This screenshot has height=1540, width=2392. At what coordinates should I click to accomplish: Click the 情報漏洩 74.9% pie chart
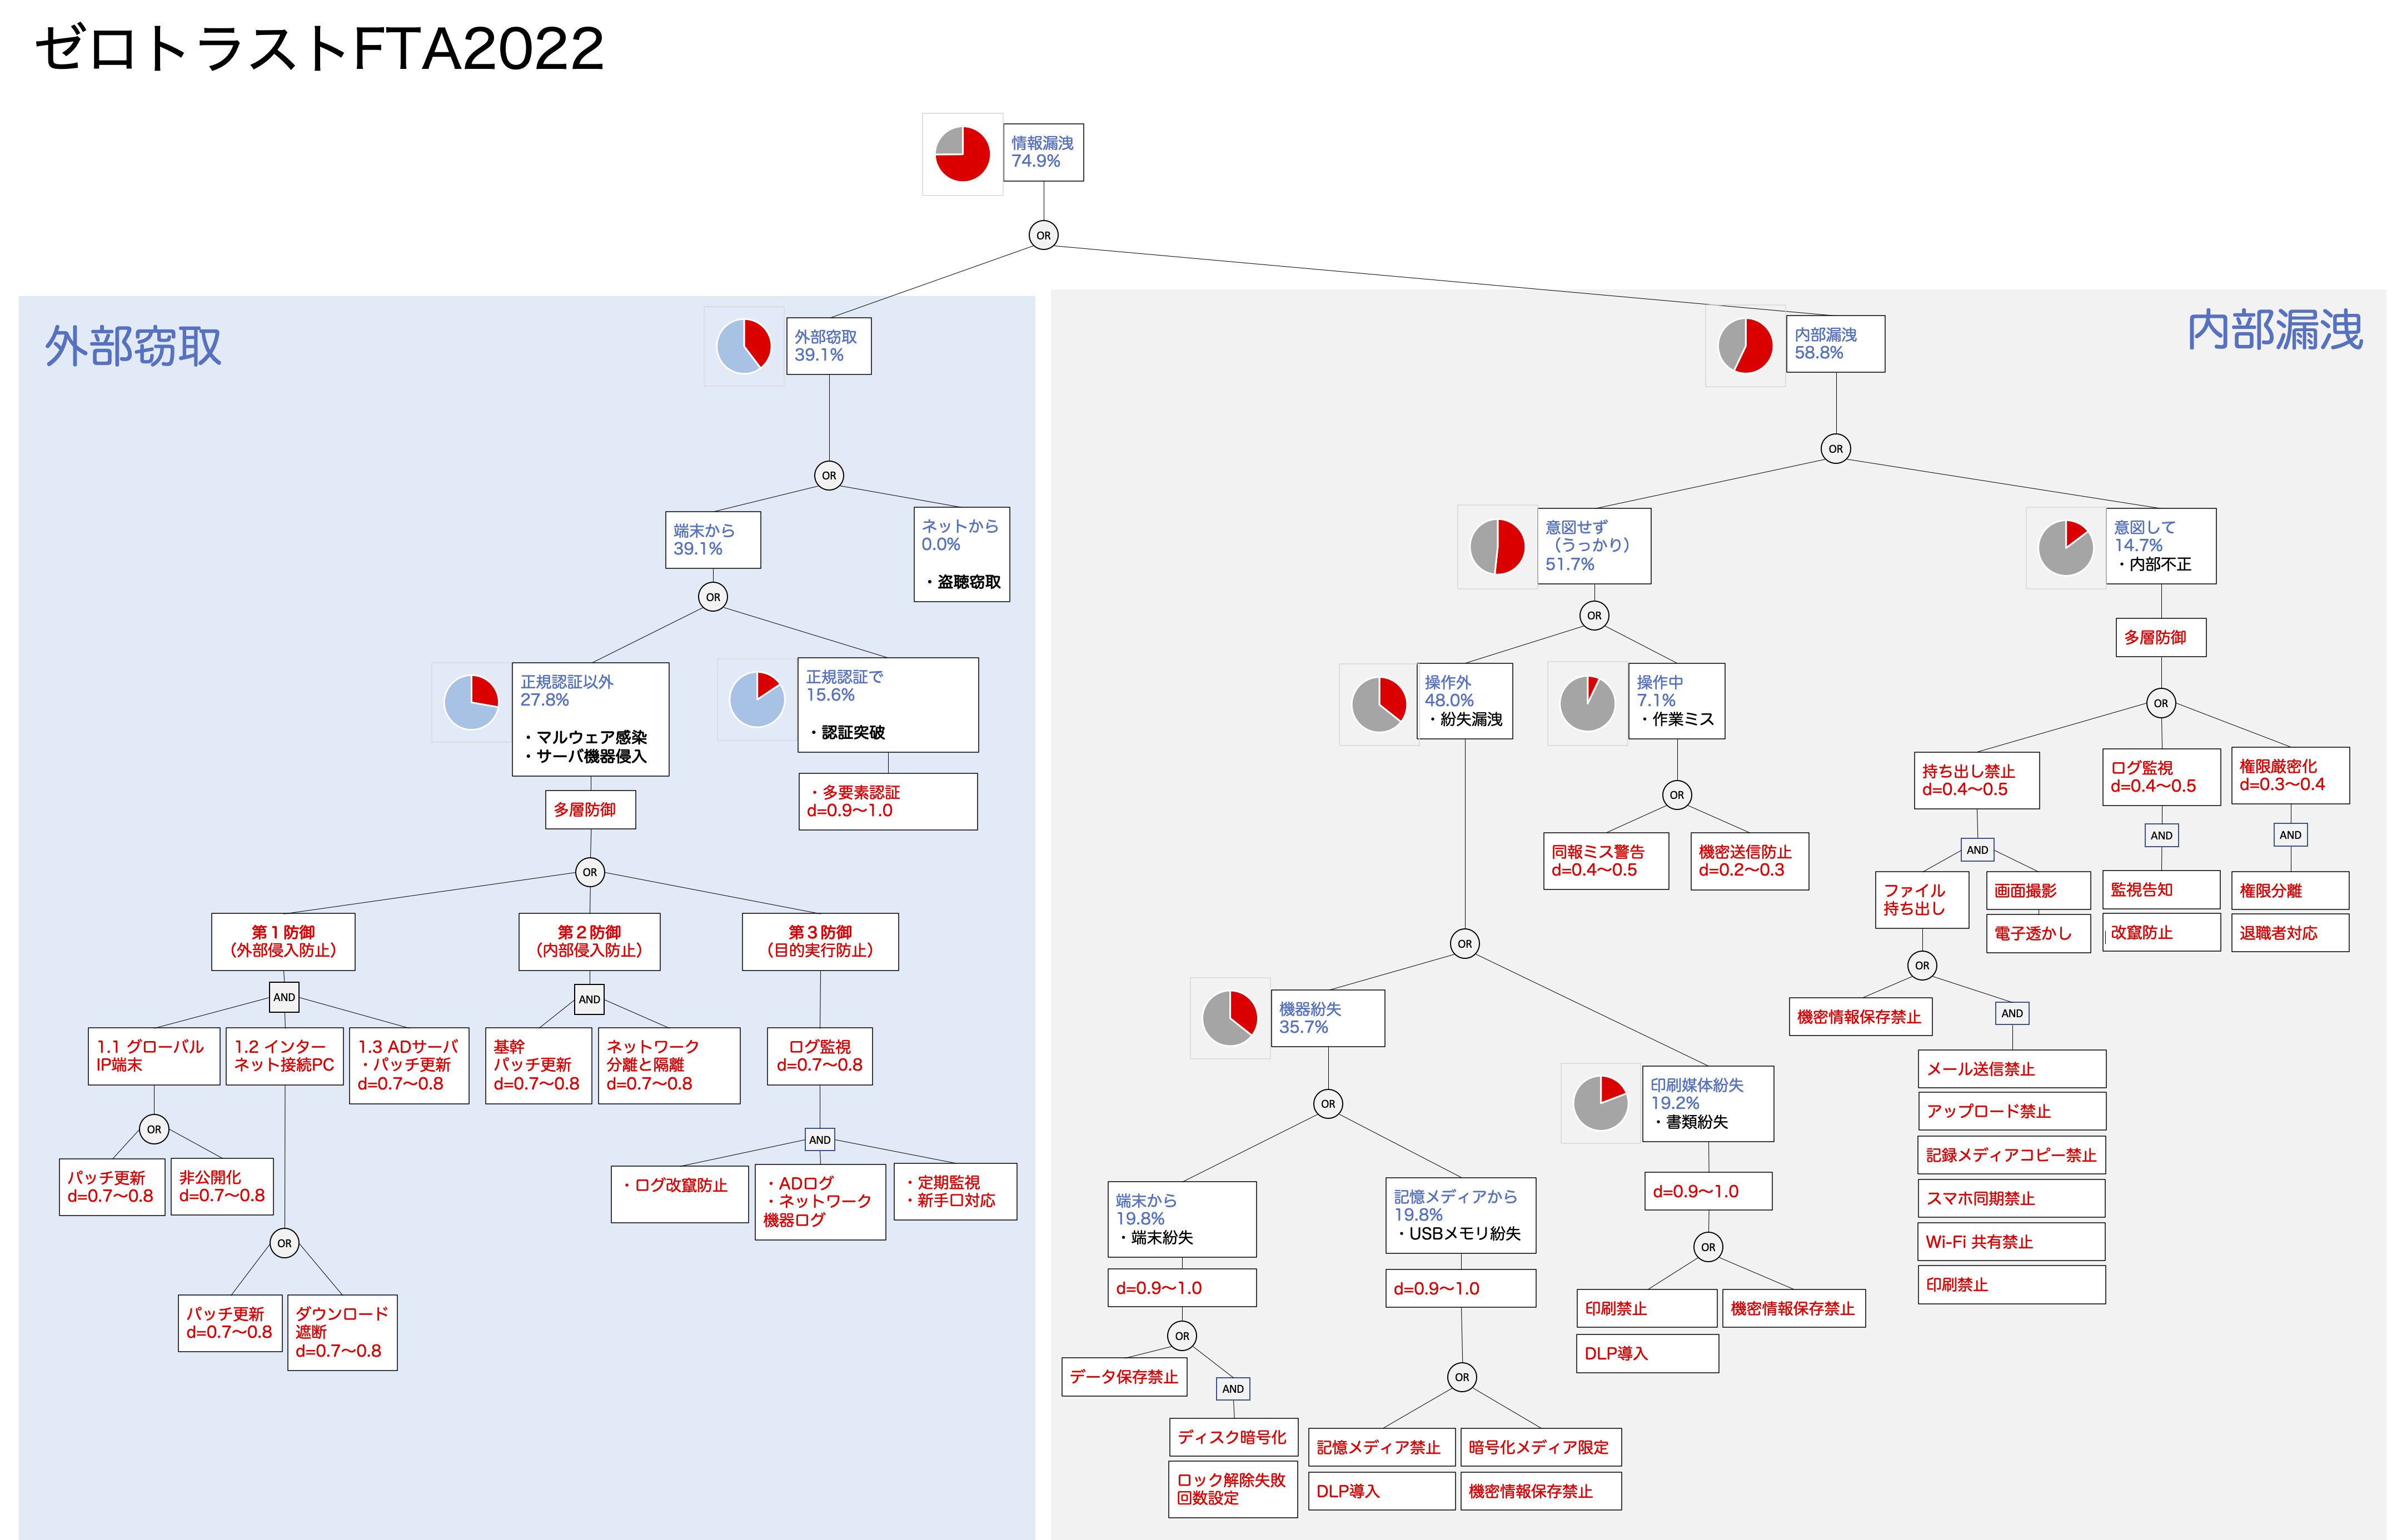961,154
